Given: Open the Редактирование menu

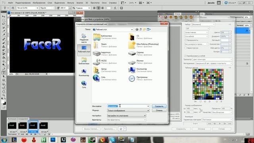Looking at the screenshot, I should click(23, 3).
